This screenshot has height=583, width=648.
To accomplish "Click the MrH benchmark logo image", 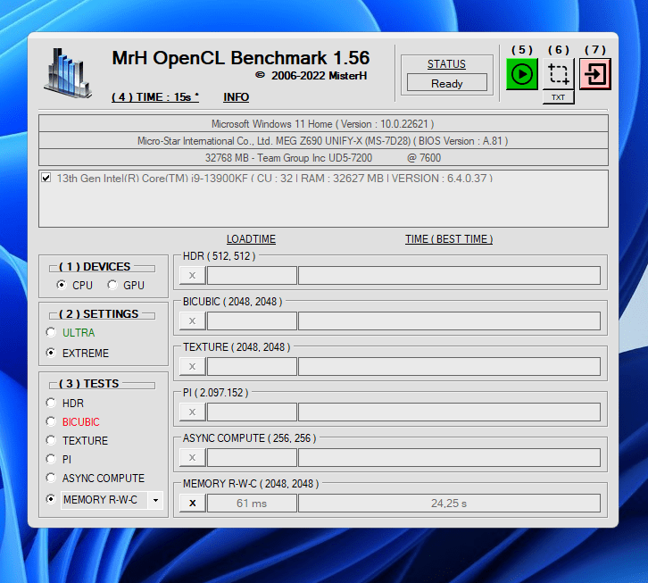I will click(x=68, y=73).
